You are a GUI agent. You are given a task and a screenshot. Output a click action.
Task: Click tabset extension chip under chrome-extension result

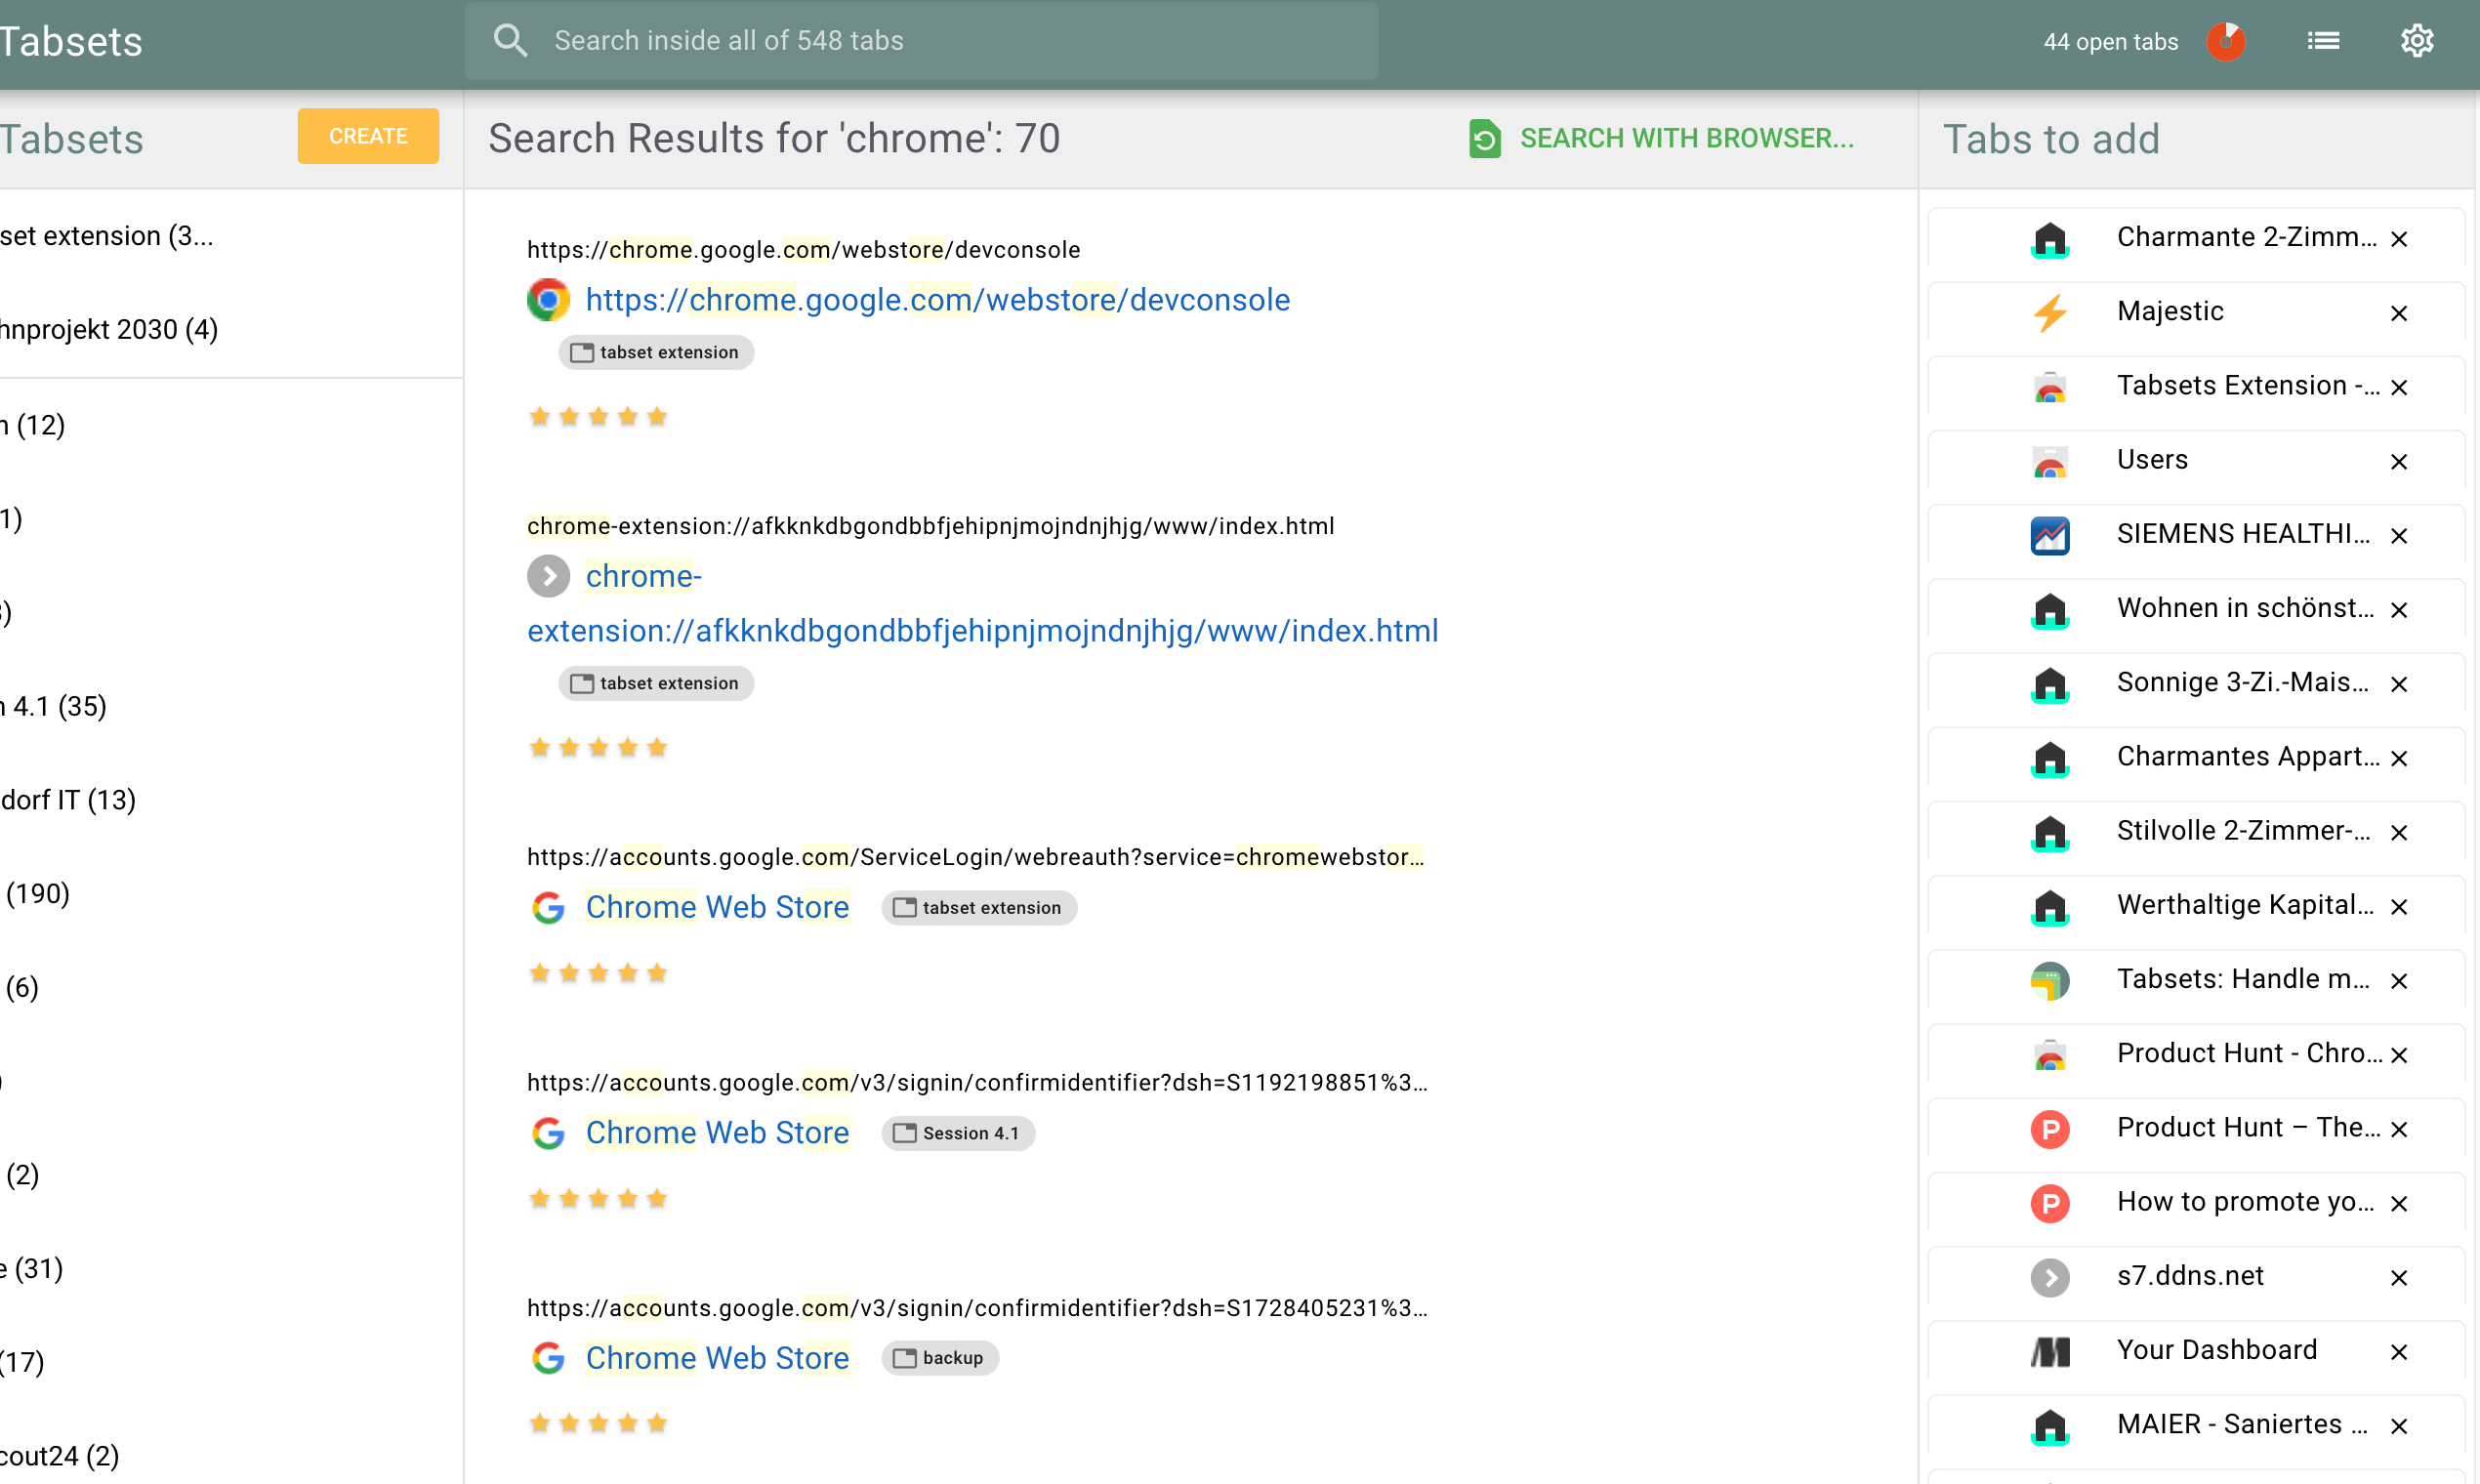pos(656,683)
